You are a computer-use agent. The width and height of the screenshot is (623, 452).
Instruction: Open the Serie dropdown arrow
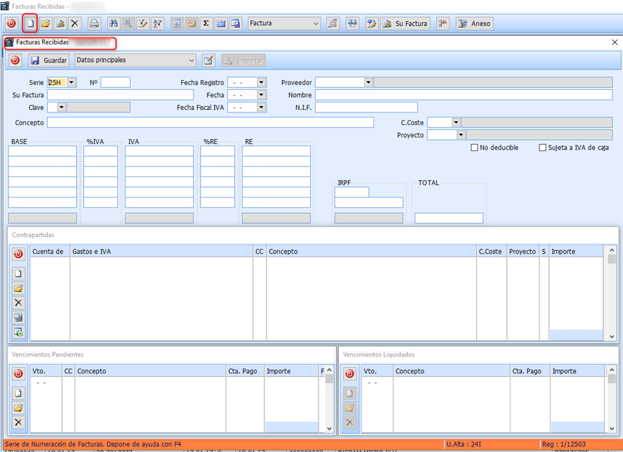[x=71, y=82]
